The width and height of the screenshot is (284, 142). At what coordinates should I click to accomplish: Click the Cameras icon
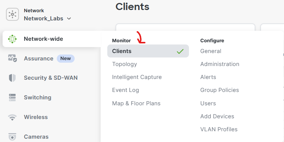click(x=12, y=137)
